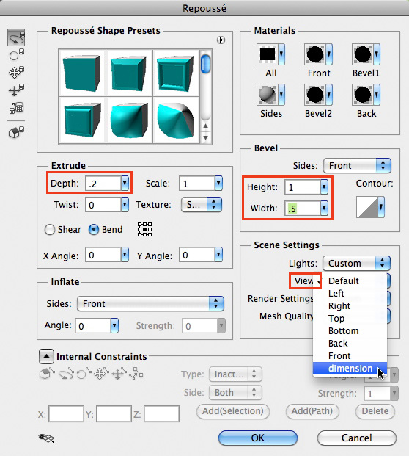The width and height of the screenshot is (409, 456).
Task: Open the Back material picker
Action: coord(366,95)
